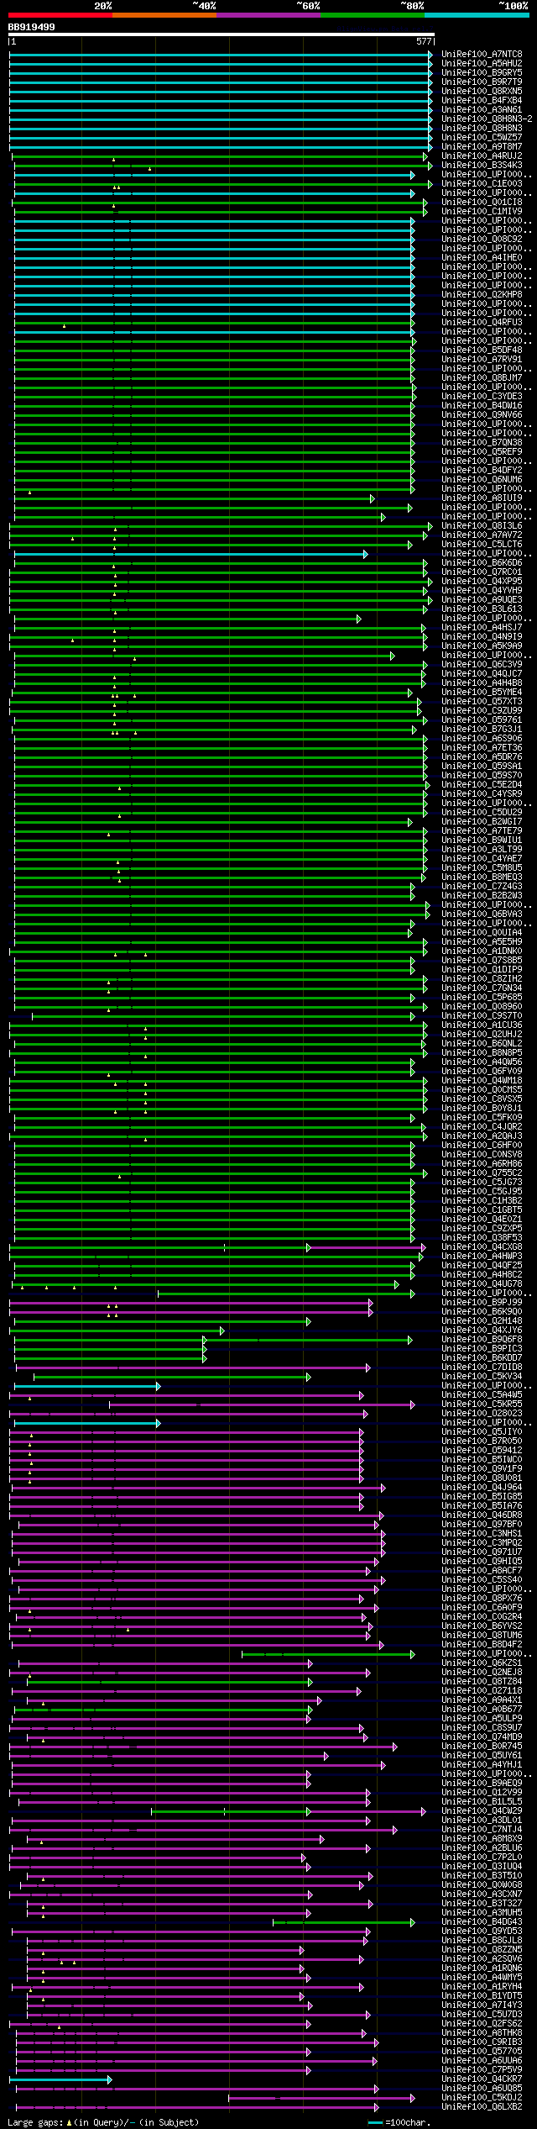
Task: Open hit UniRef100_Q9YD53
Action: [482, 1931]
